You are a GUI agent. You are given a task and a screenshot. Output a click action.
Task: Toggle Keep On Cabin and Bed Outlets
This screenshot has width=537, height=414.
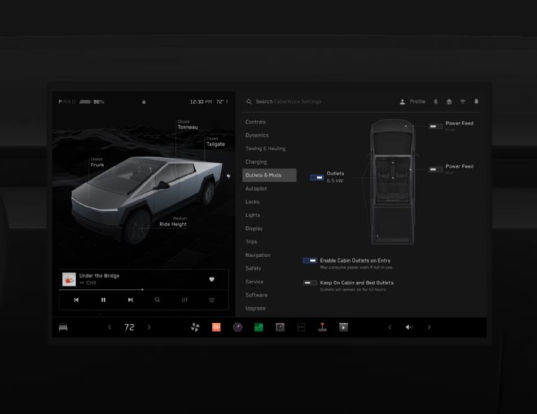(x=310, y=283)
